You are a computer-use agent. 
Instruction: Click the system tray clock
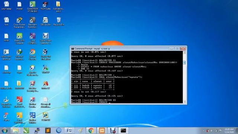tap(229, 131)
